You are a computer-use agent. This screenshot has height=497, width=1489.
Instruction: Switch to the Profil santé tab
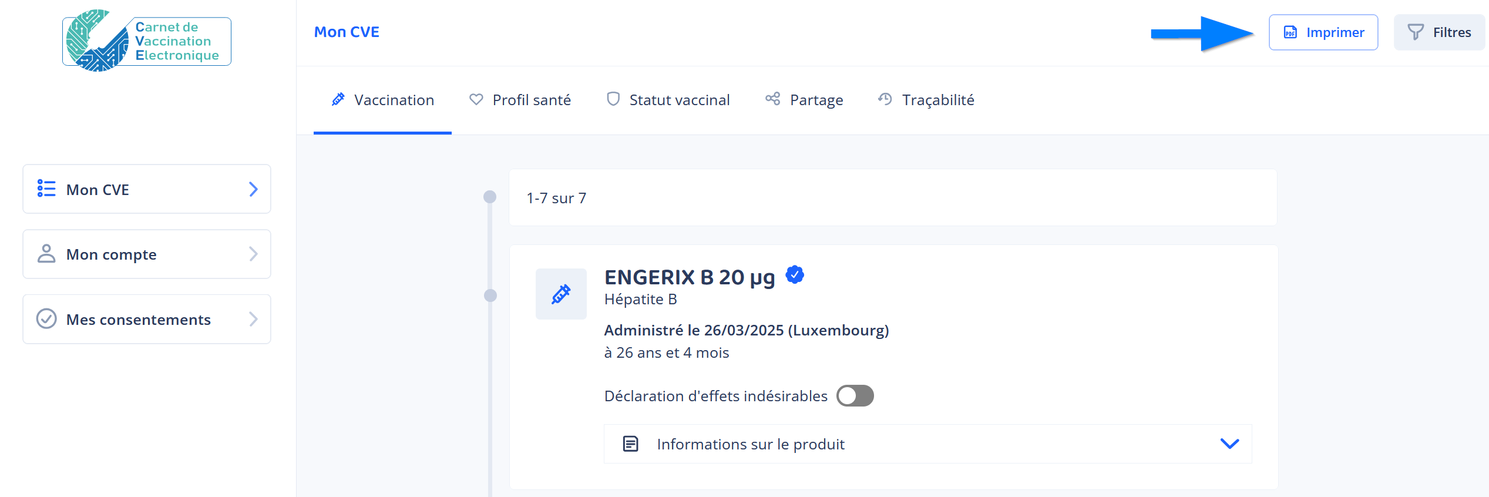[x=520, y=100]
